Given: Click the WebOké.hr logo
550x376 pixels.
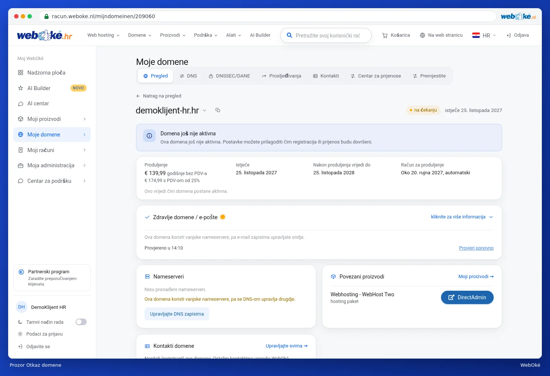Looking at the screenshot, I should (44, 35).
